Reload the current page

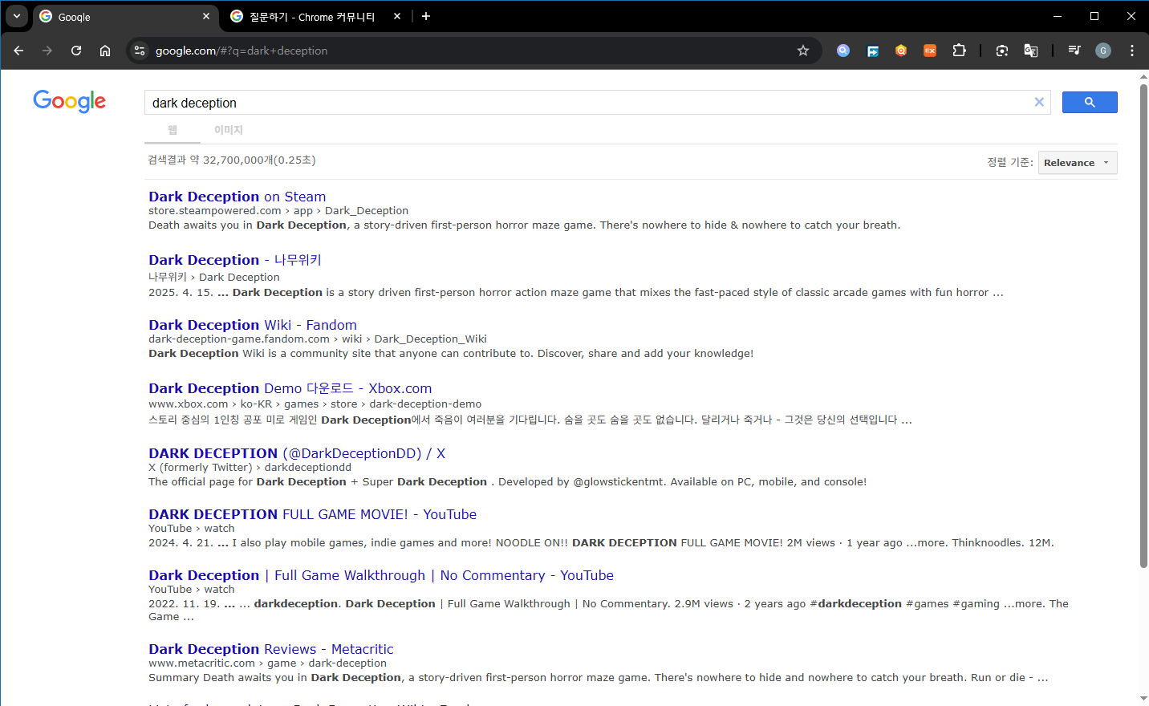[76, 51]
